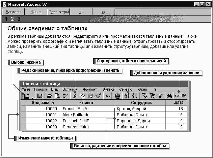The height and width of the screenshot is (158, 213).
Task: Click the Paste clipboard icon
Action: [90, 96]
